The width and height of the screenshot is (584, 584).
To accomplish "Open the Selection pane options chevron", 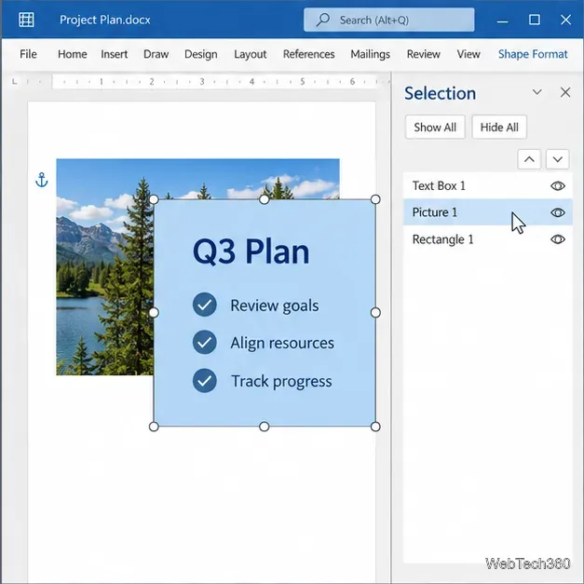I will pos(536,92).
